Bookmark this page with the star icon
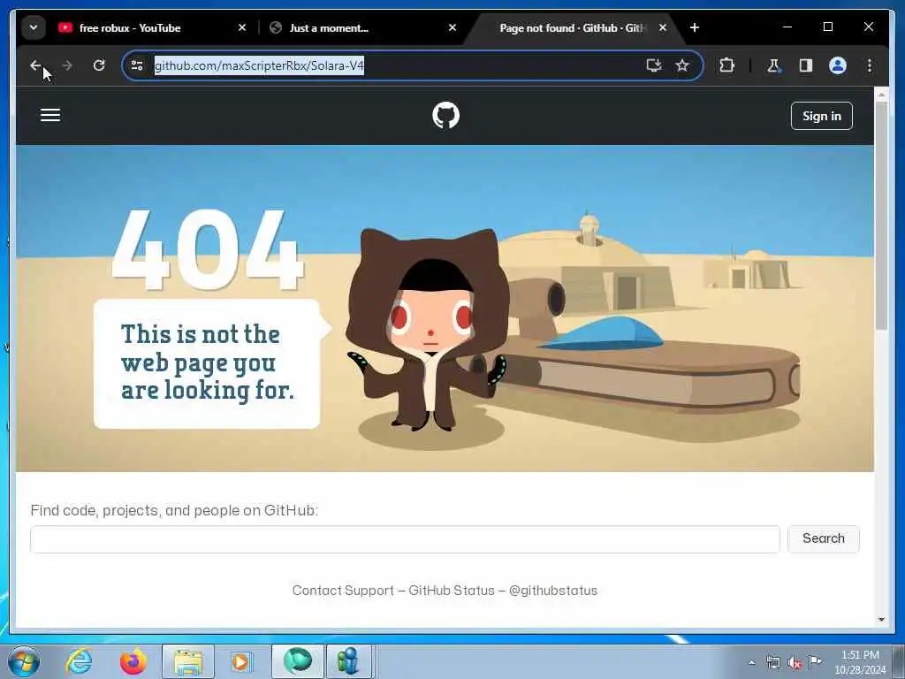 682,65
